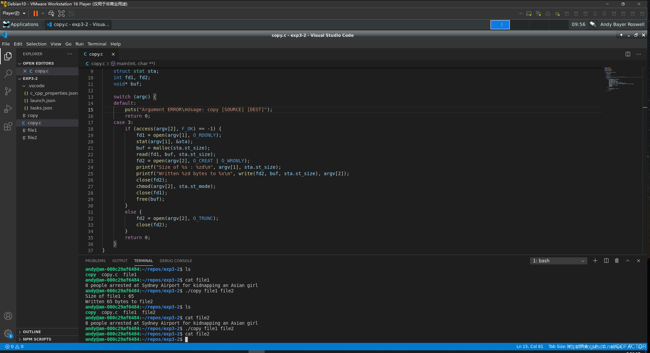650x353 pixels.
Task: Open the Run and Debug view
Action: (8, 109)
